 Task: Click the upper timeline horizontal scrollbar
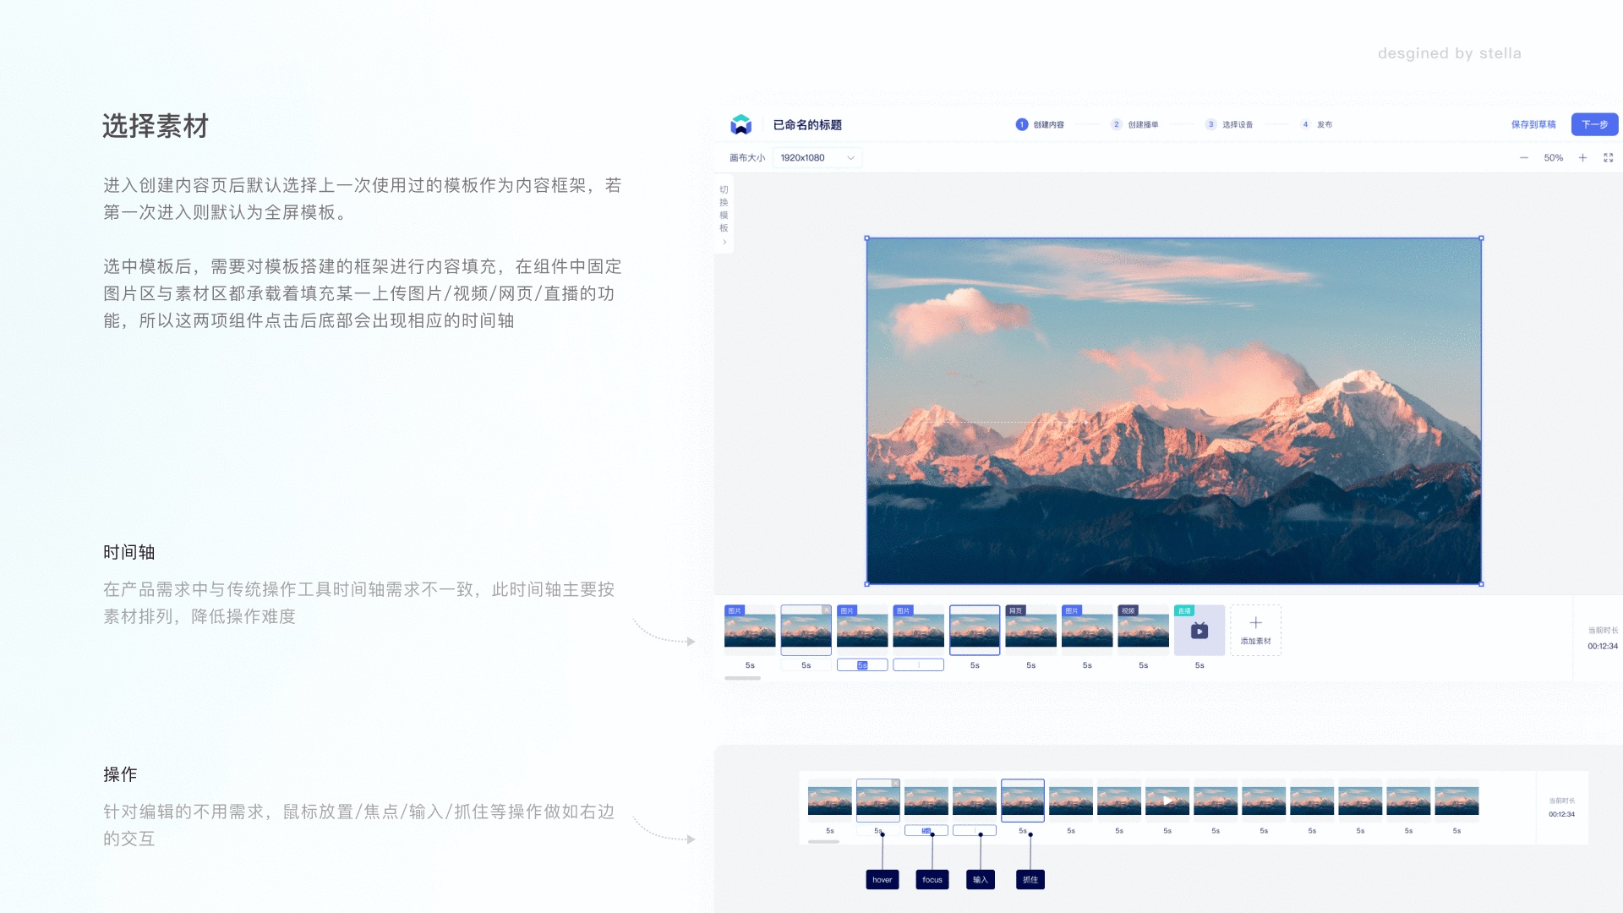click(742, 678)
